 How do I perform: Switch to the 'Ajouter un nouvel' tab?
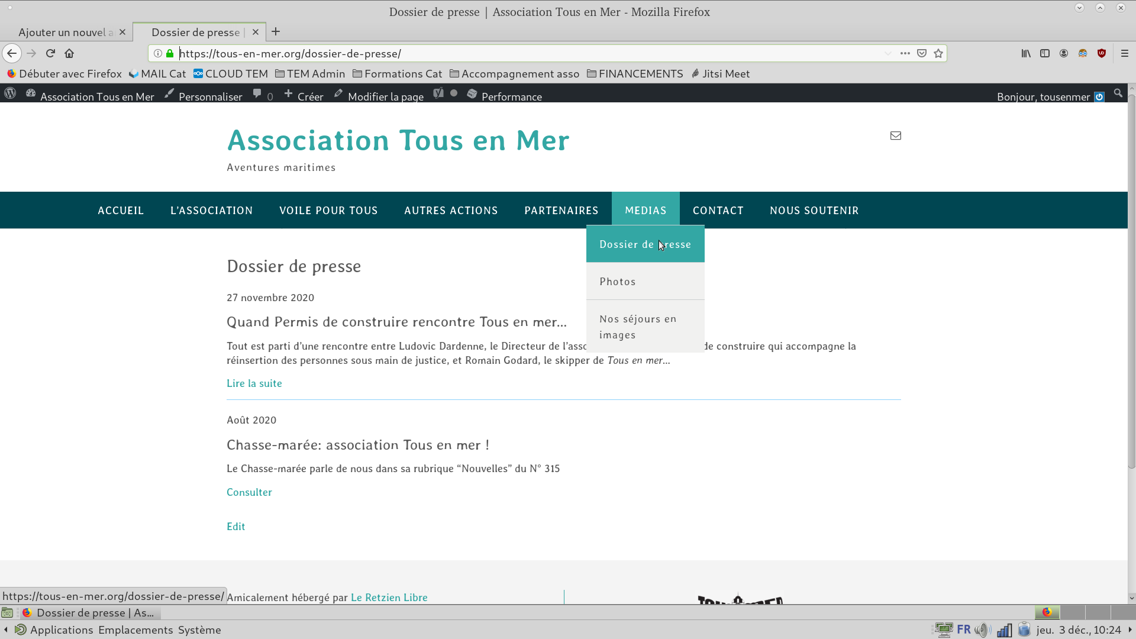[65, 32]
